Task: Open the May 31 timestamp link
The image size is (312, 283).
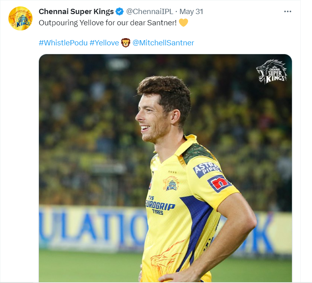Action: 191,12
